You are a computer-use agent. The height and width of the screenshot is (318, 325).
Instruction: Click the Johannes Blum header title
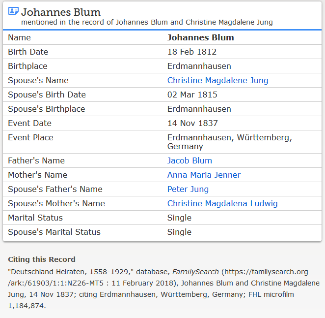pos(61,12)
